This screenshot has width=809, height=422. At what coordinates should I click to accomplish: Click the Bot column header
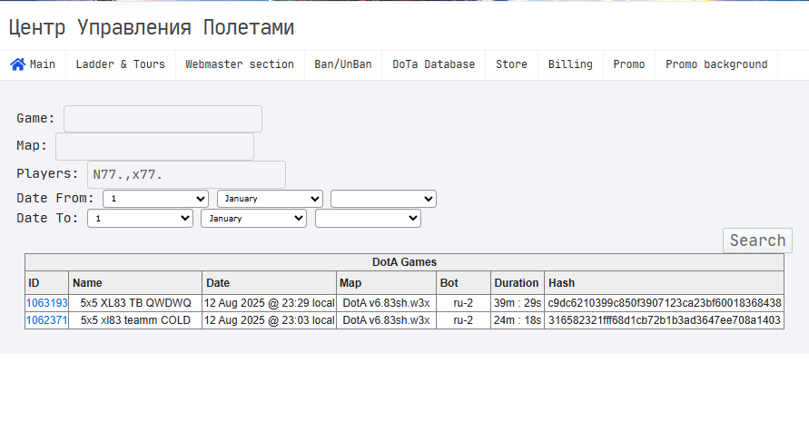[463, 283]
